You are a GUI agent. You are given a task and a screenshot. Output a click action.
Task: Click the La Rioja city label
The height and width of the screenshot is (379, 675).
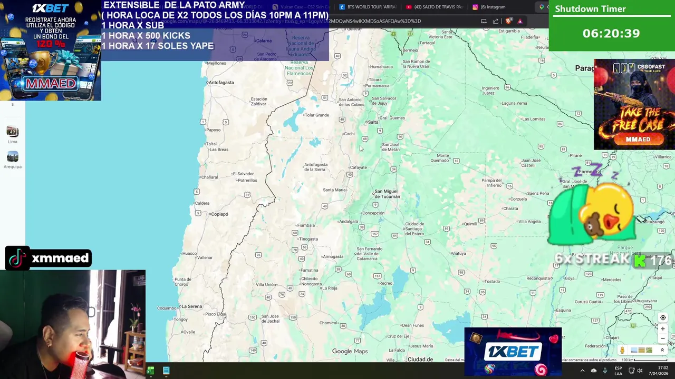[x=329, y=288]
